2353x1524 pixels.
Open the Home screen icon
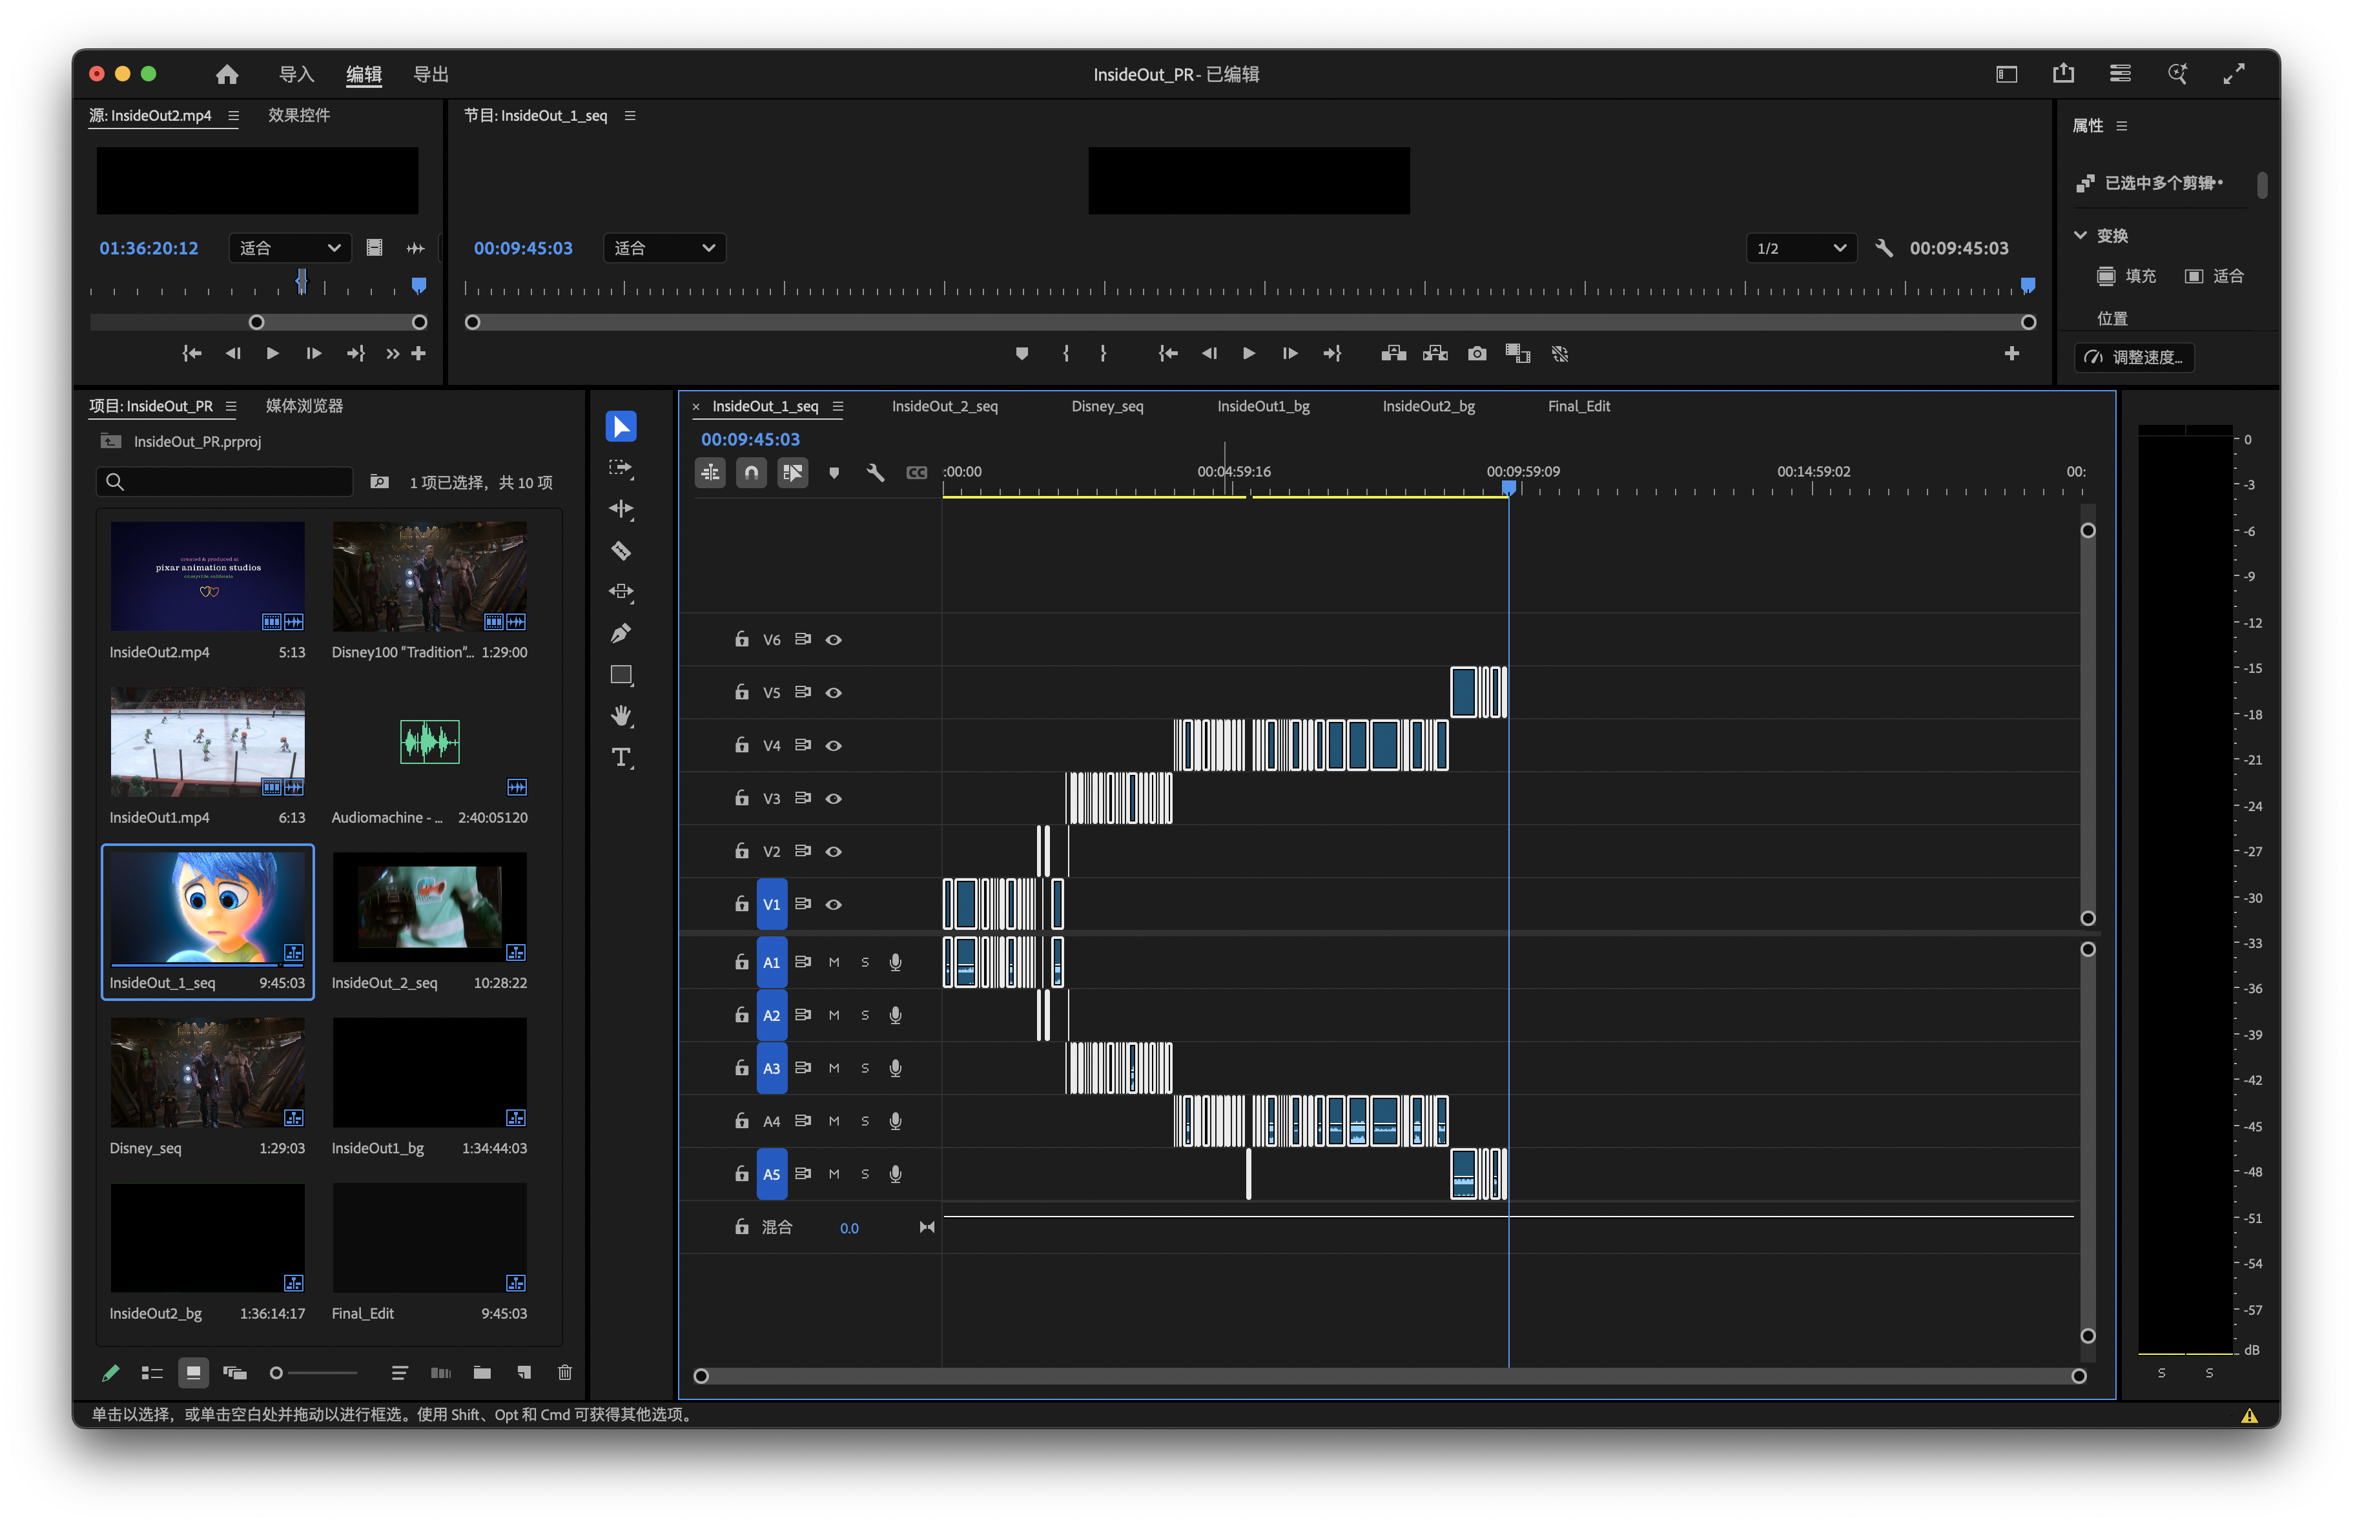[x=227, y=74]
